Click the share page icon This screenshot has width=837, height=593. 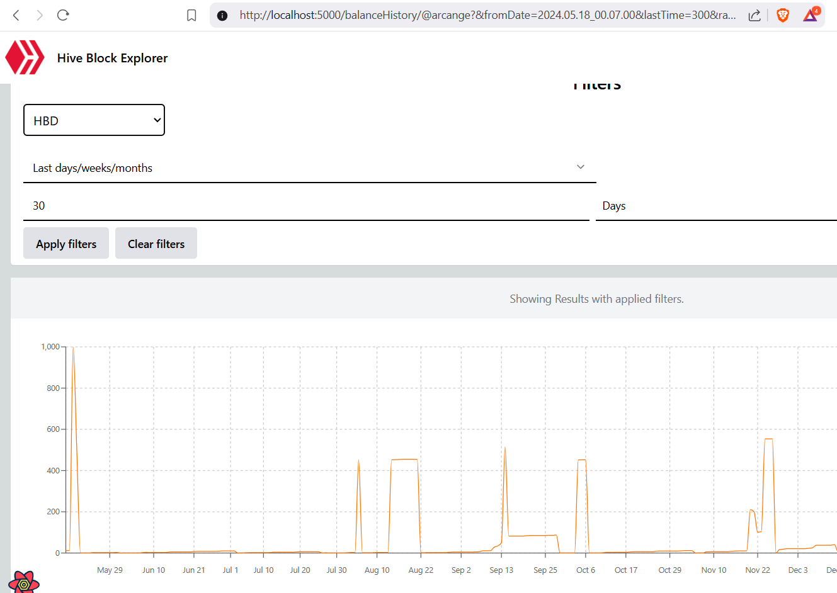[x=754, y=15]
